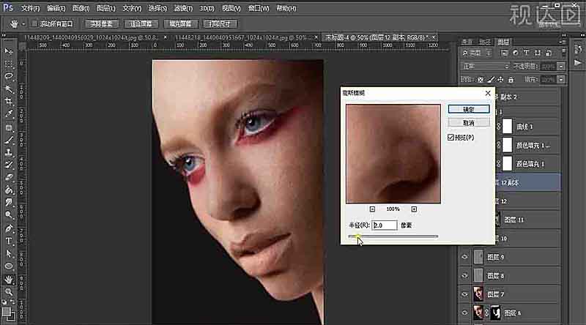
Task: Select the Rectangular Marquee tool
Action: pyautogui.click(x=9, y=63)
